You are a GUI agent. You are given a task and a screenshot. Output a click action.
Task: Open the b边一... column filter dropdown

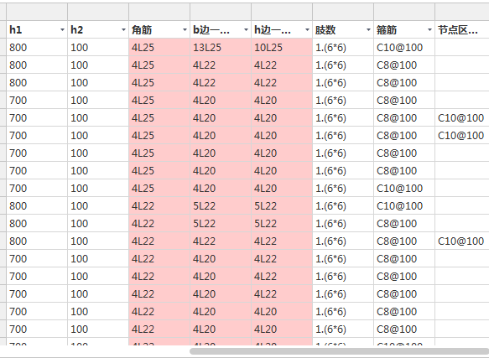[246, 30]
